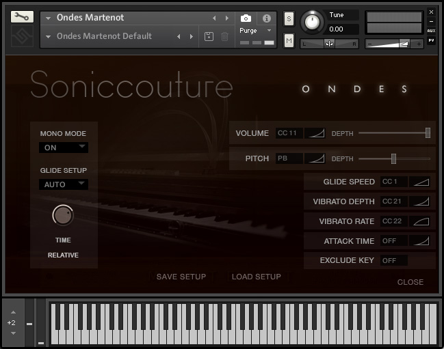Select next snapshot for Ondes Martenot Default

[x=192, y=36]
